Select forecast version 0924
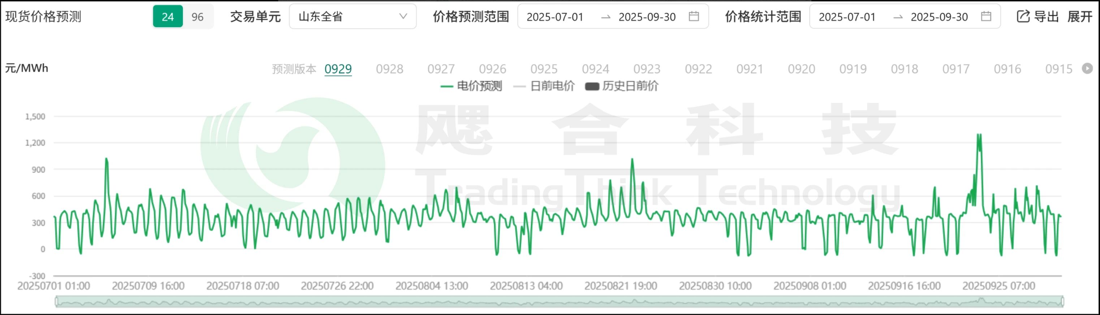 (x=595, y=69)
